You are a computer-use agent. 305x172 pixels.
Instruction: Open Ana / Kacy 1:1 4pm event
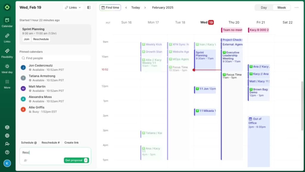151,153
